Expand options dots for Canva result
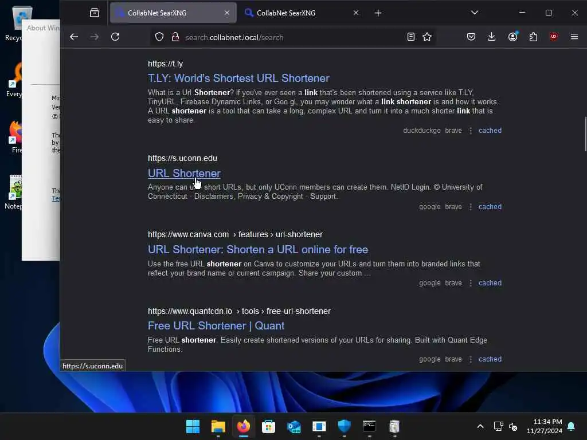 point(471,283)
